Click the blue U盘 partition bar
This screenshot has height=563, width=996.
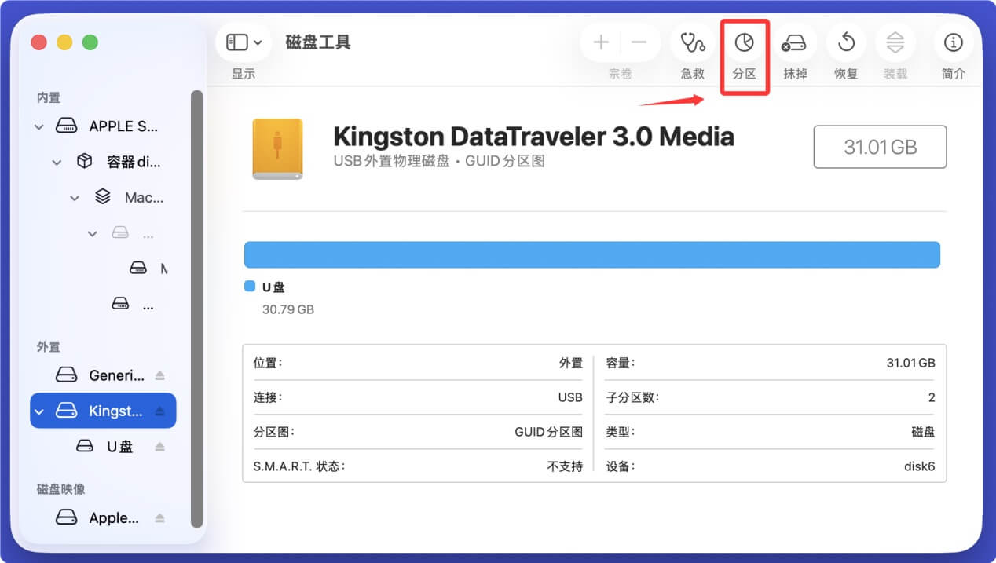[x=592, y=254]
